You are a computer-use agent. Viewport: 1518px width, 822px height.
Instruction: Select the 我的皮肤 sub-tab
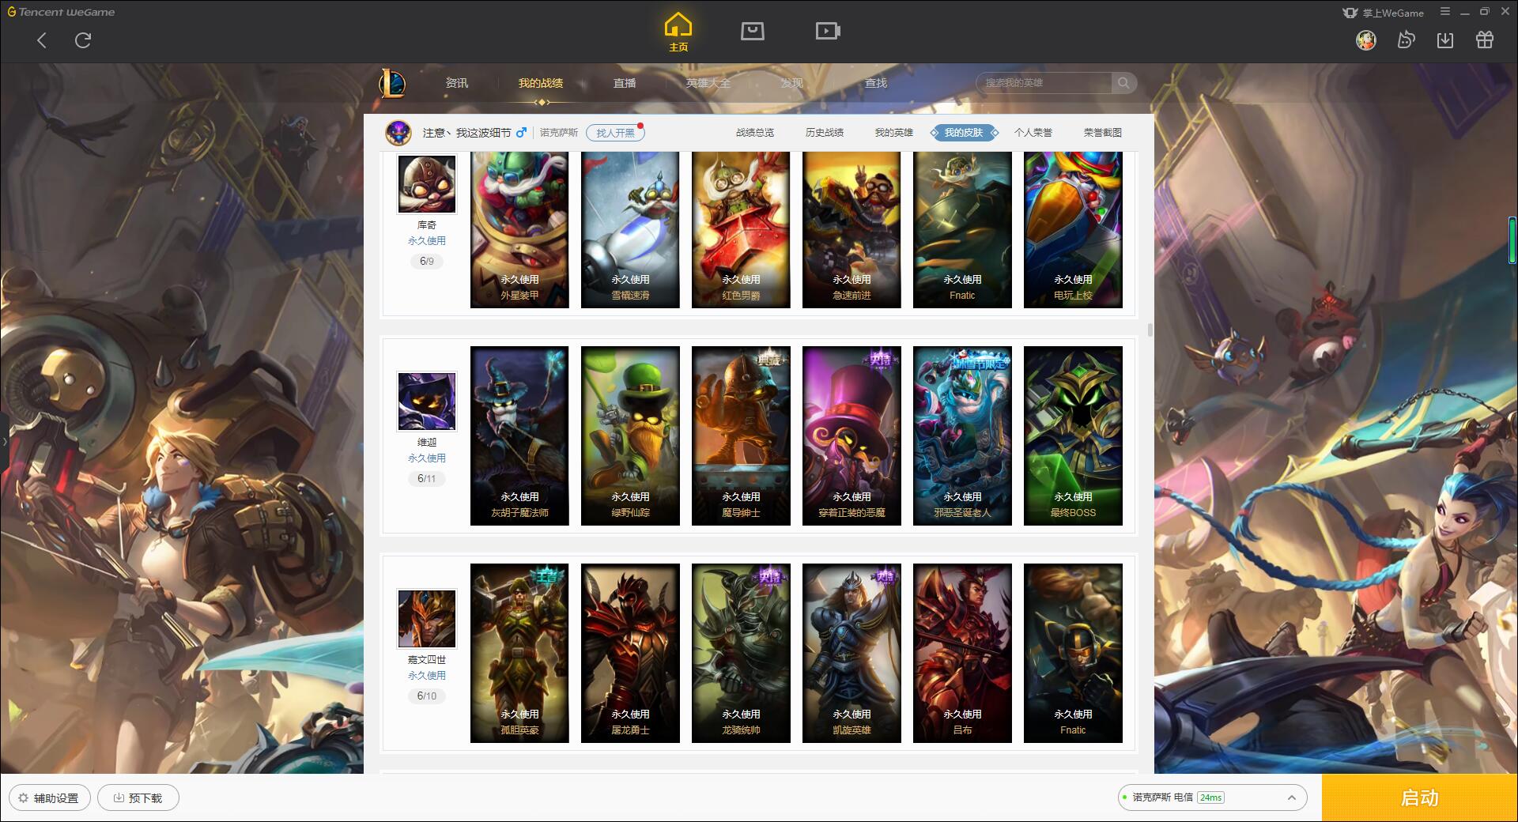point(964,133)
